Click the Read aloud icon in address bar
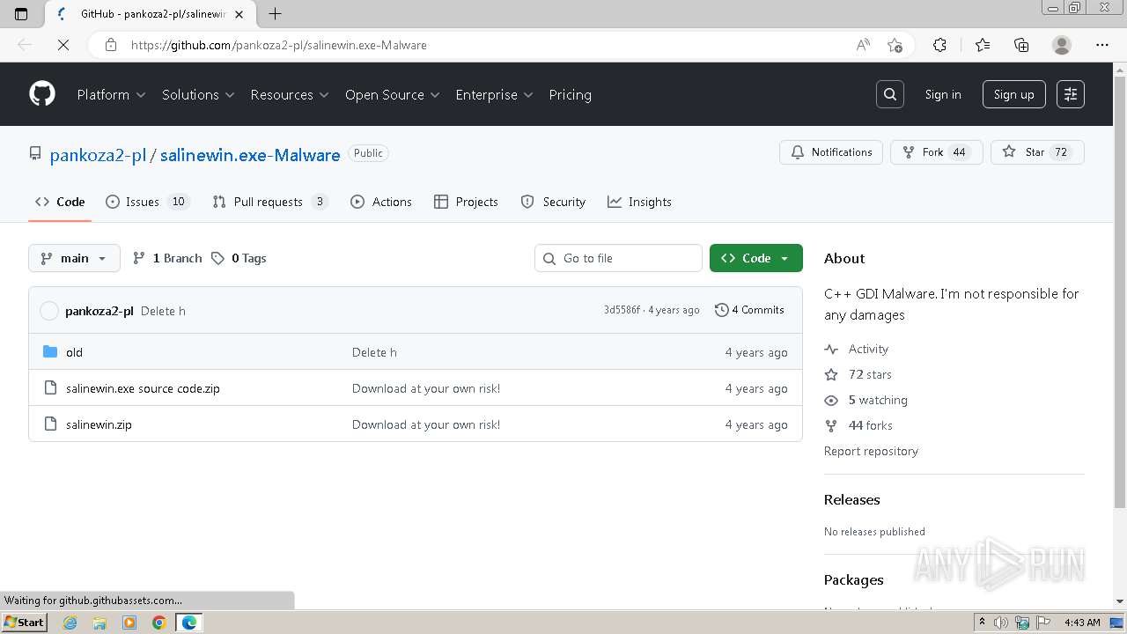Viewport: 1127px width, 634px height. click(x=863, y=45)
